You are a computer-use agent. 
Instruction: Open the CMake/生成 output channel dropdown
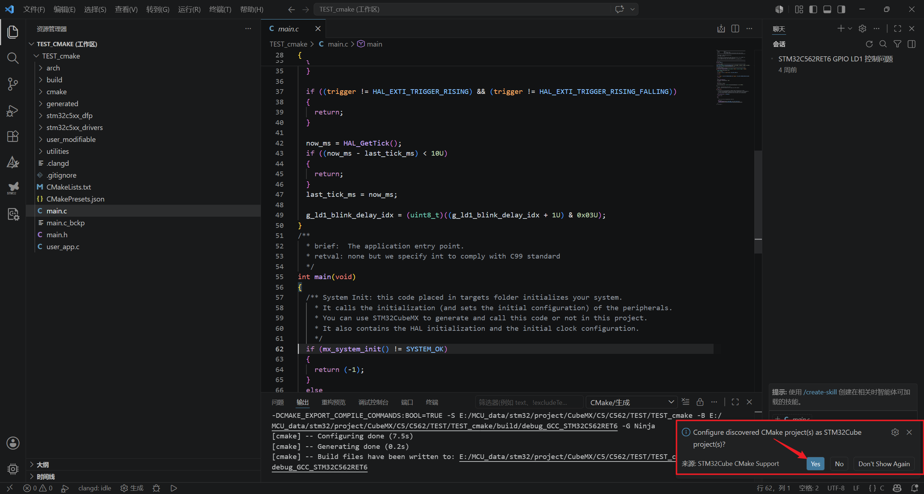pyautogui.click(x=632, y=402)
